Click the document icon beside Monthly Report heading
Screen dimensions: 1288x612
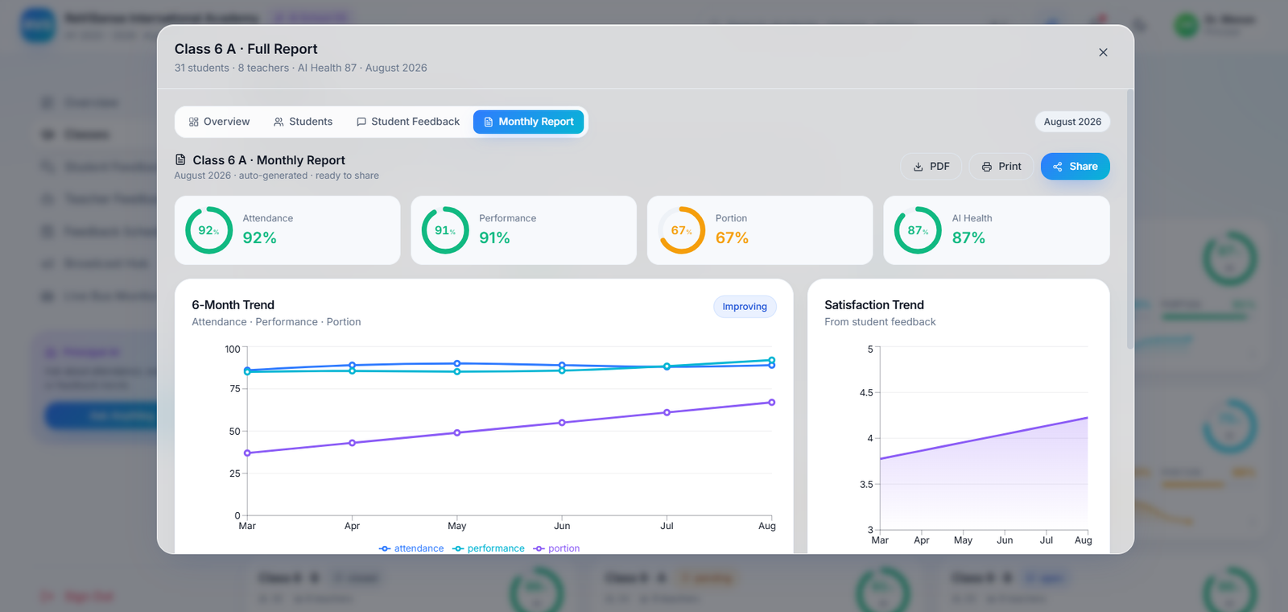[180, 159]
